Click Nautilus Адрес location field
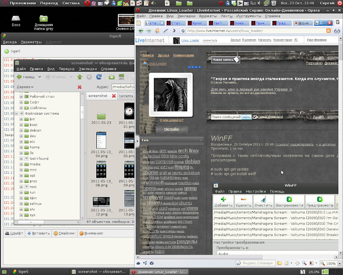The width and height of the screenshot is (343, 275). (123, 87)
